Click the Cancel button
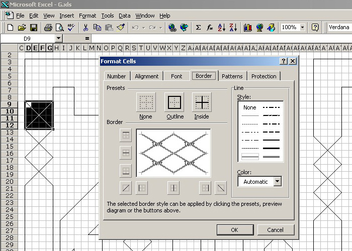352x251 pixels. 275,230
